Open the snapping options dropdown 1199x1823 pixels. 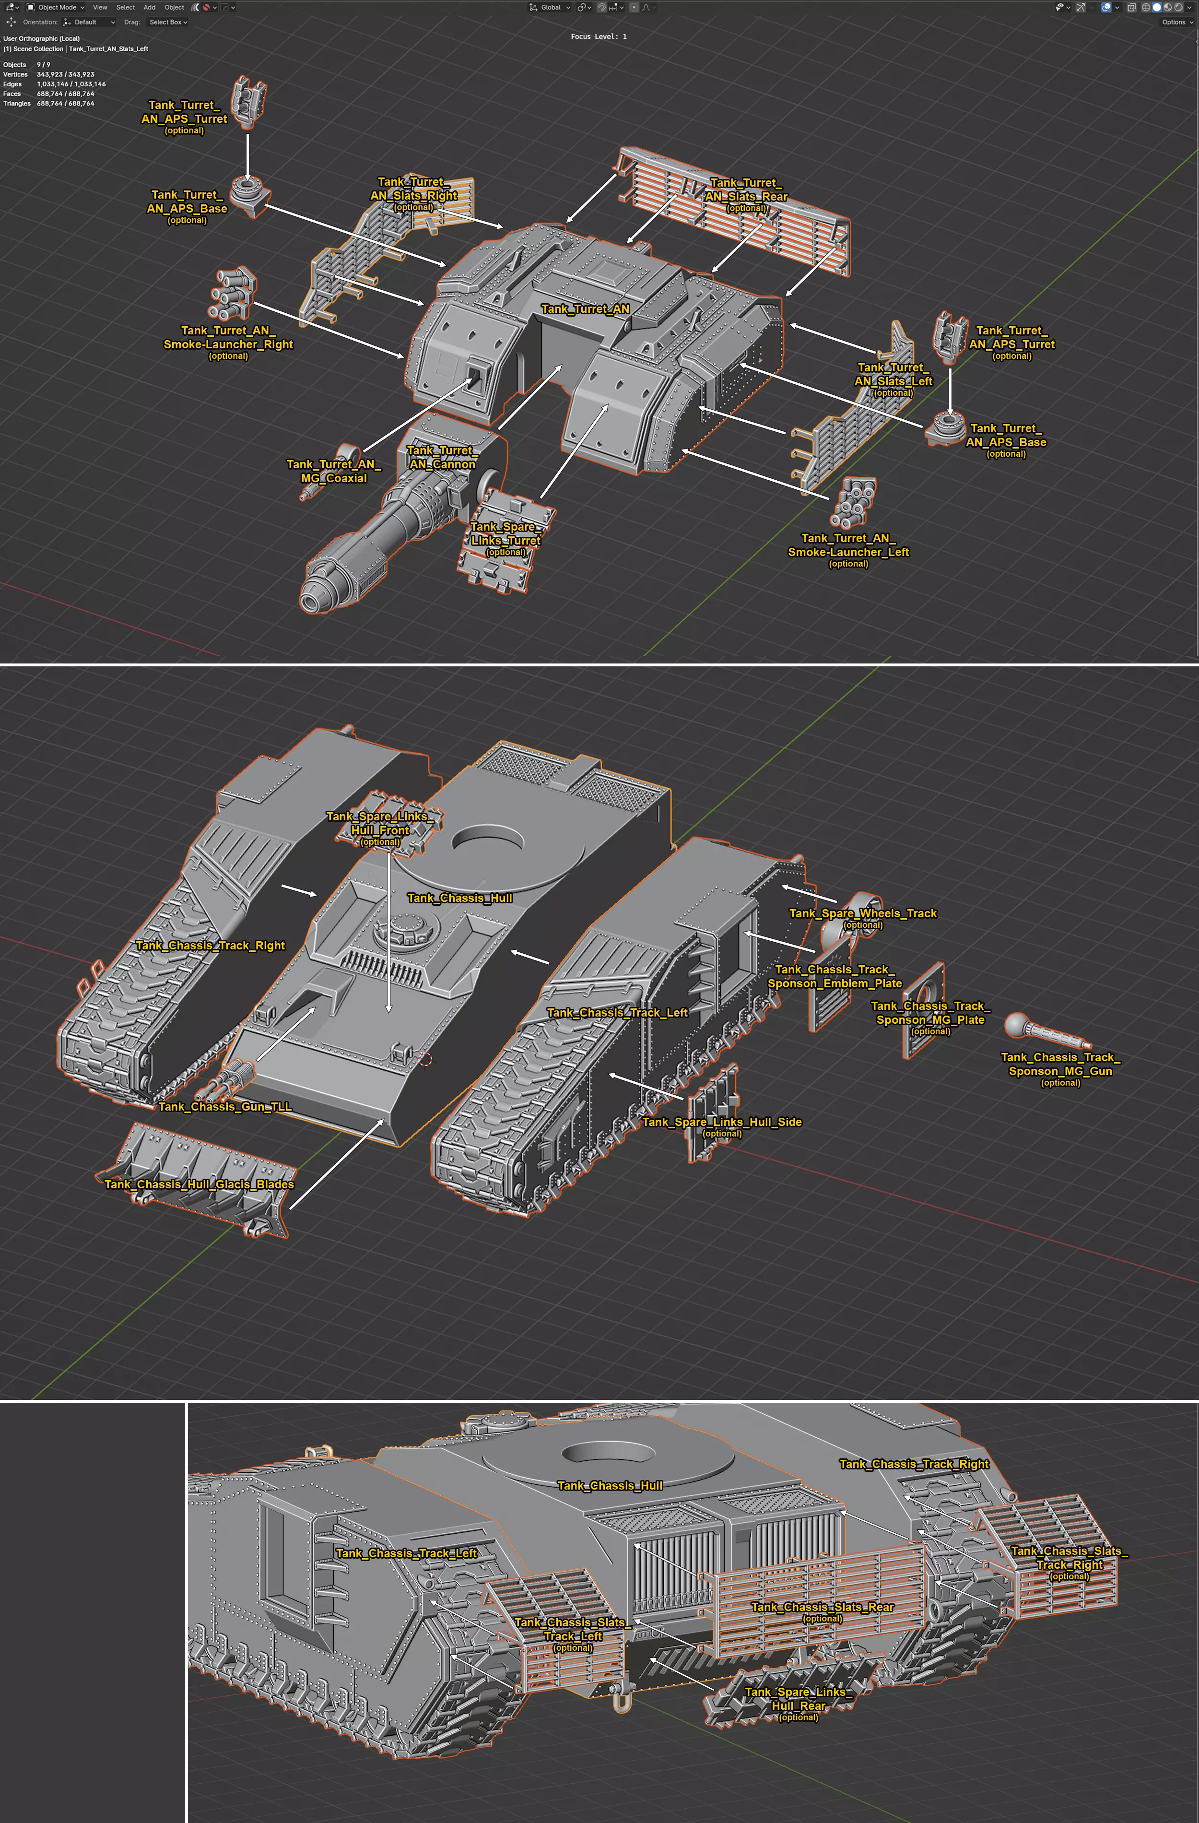tap(617, 7)
